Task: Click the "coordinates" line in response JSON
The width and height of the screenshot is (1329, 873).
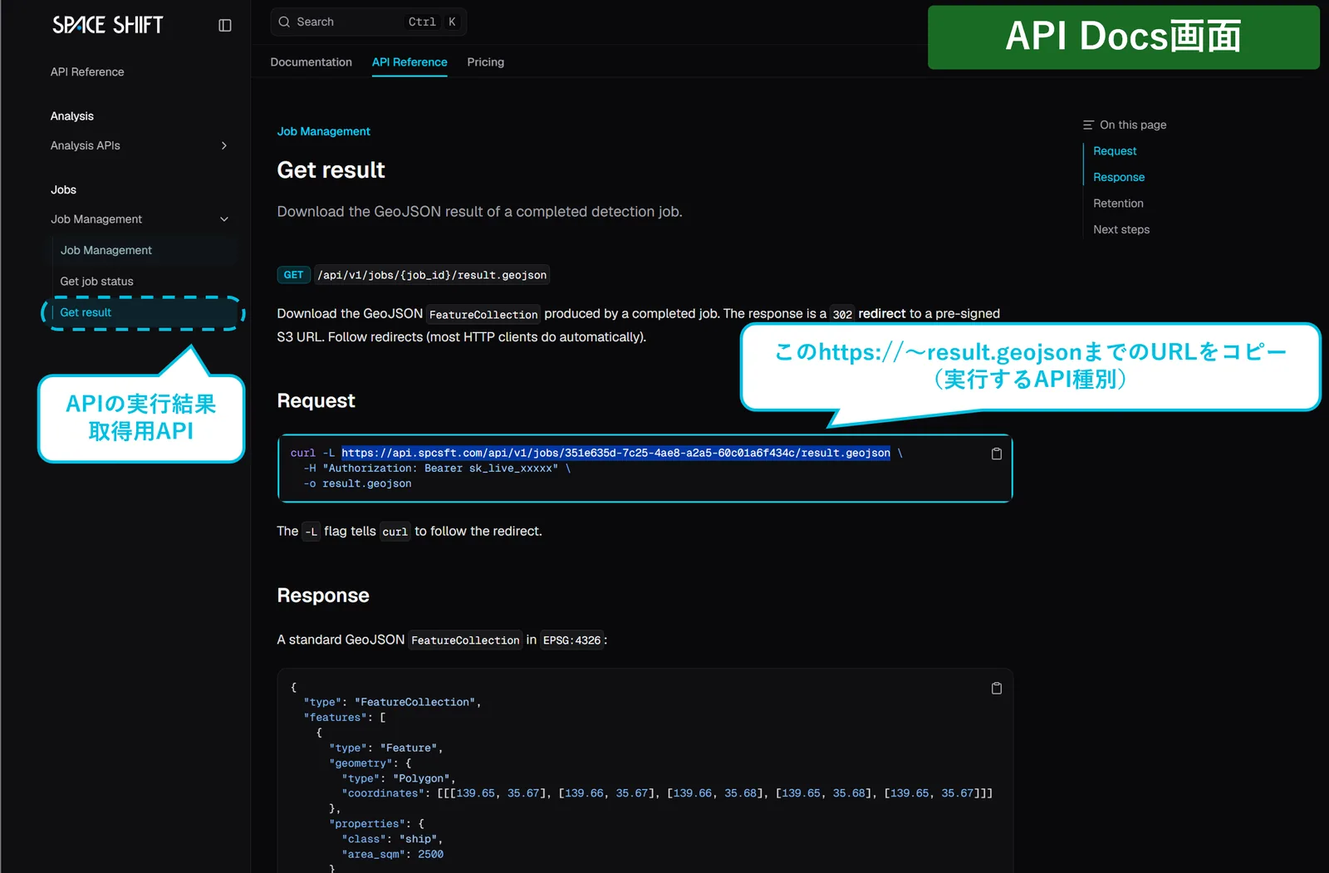Action: pos(667,793)
